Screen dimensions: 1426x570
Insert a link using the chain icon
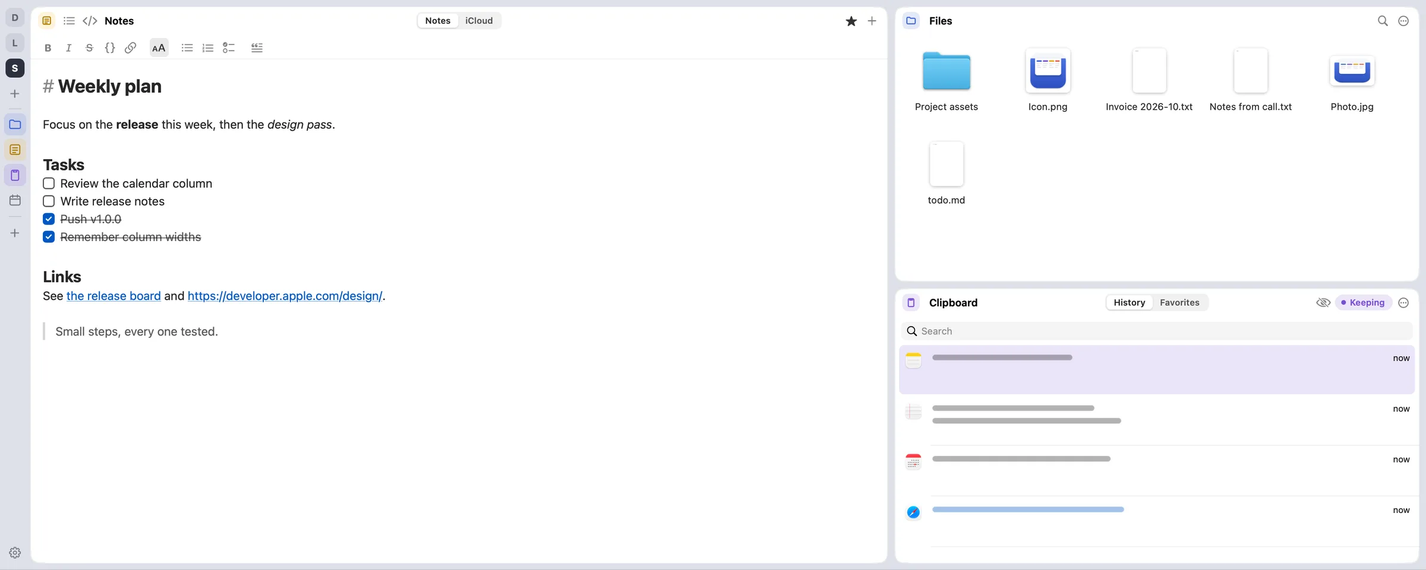pyautogui.click(x=131, y=48)
